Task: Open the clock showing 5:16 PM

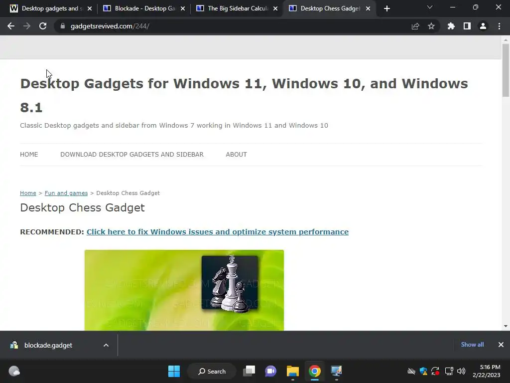Action: tap(487, 371)
